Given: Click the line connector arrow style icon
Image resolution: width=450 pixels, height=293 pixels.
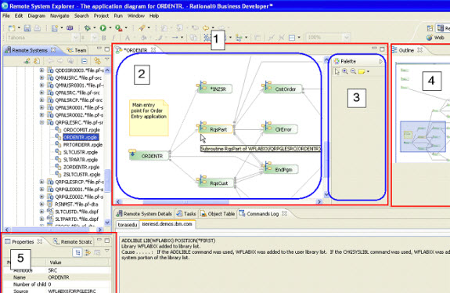Looking at the screenshot, I should click(x=175, y=38).
